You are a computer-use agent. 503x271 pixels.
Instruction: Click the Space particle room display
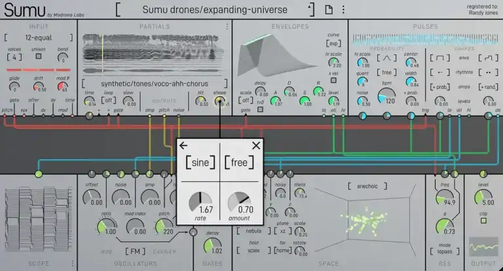(365, 220)
